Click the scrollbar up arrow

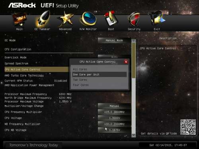pyautogui.click(x=134, y=41)
